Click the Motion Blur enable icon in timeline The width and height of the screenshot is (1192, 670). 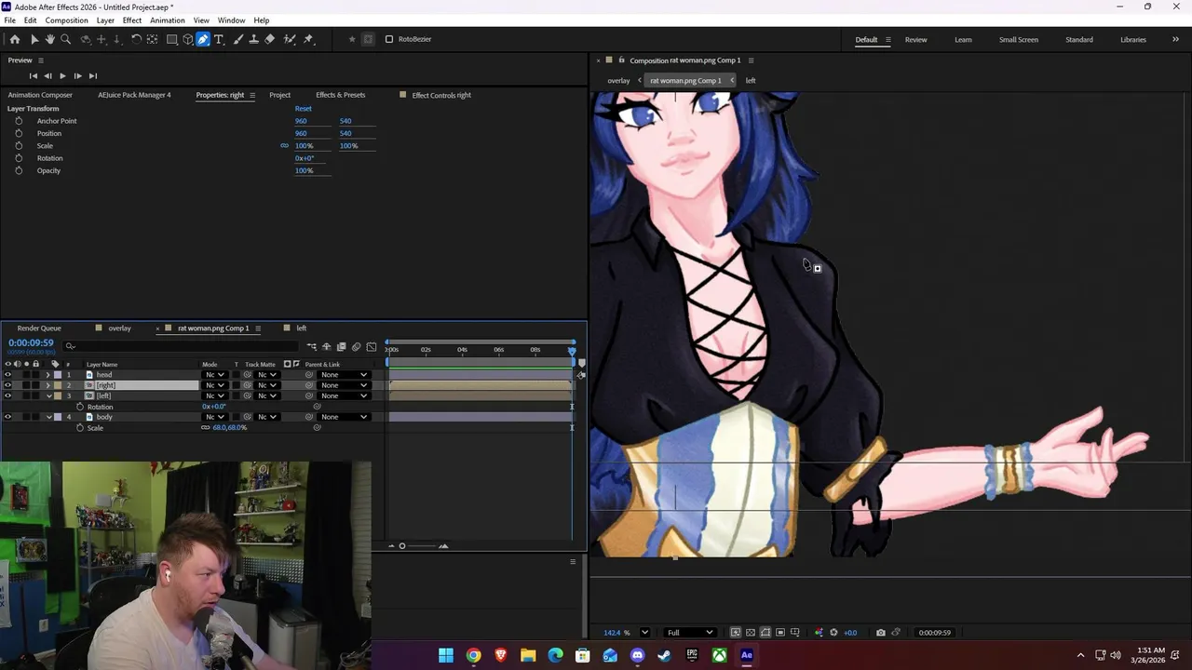(x=356, y=347)
